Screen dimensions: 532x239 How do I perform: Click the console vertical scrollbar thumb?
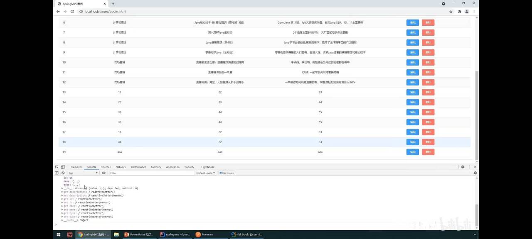pyautogui.click(x=477, y=215)
